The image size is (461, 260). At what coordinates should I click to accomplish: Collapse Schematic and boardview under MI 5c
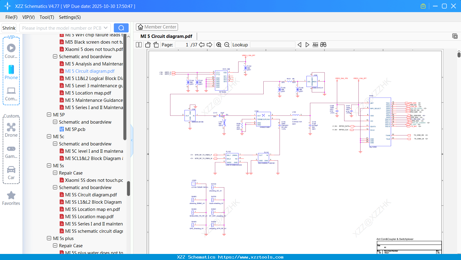[55, 144]
